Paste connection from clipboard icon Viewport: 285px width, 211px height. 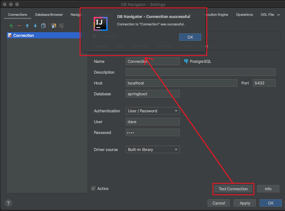point(62,26)
